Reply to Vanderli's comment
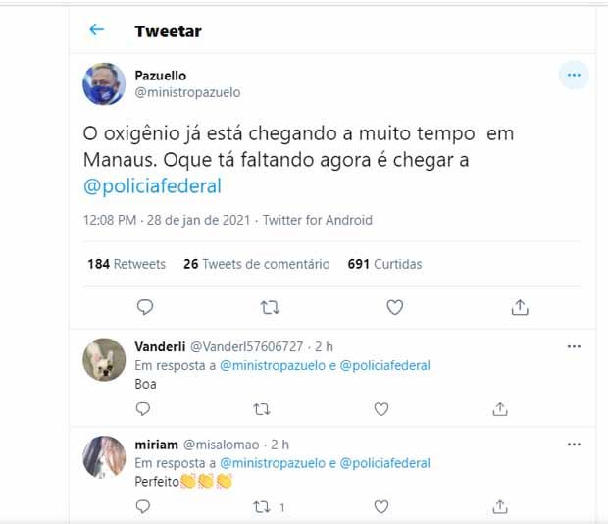 [143, 409]
